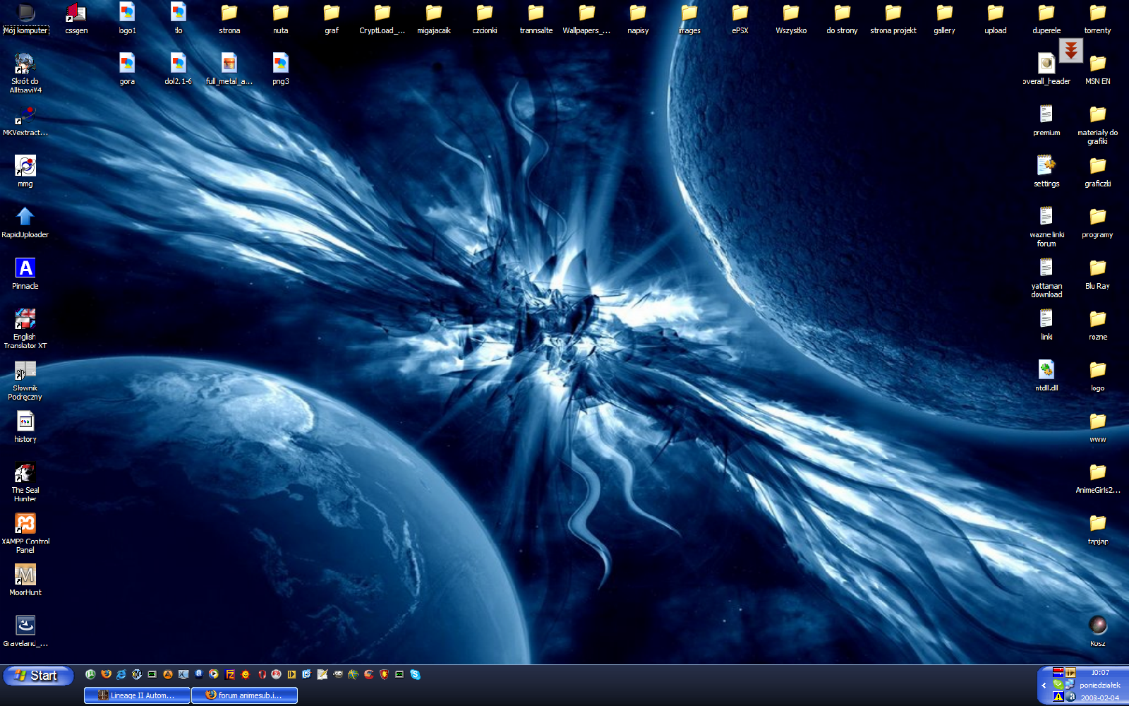Launch FileZilla from quick launch bar

tap(230, 674)
